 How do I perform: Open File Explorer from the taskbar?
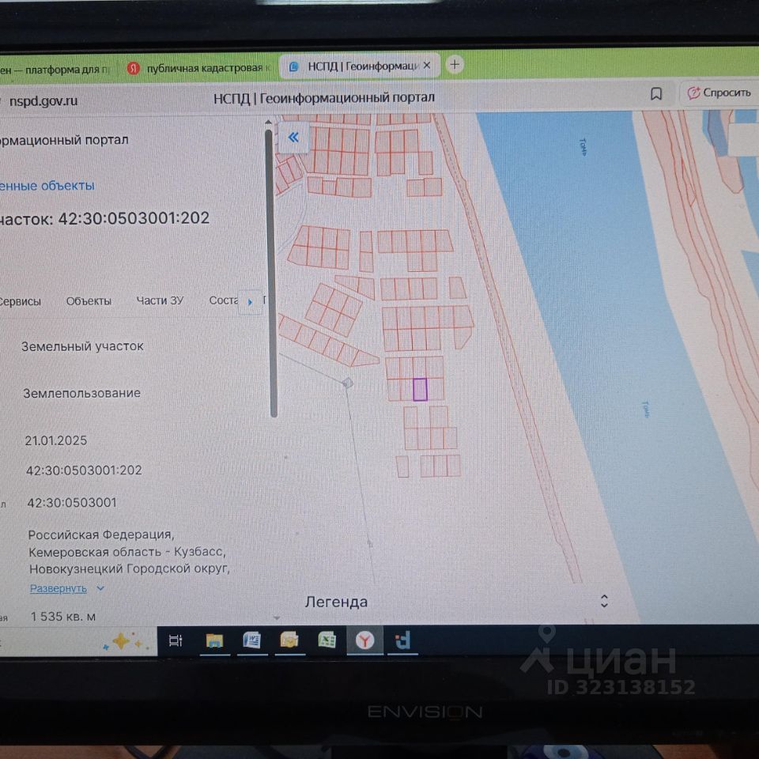tap(214, 641)
